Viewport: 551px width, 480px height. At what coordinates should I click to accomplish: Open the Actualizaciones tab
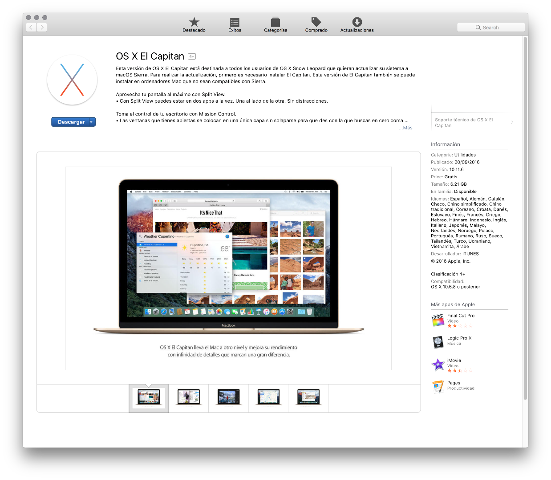click(x=357, y=25)
